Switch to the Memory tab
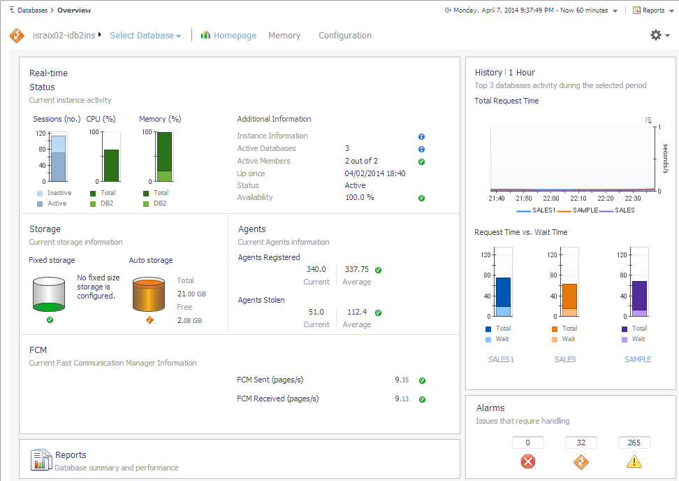Viewport: 679px width, 481px height. click(284, 36)
